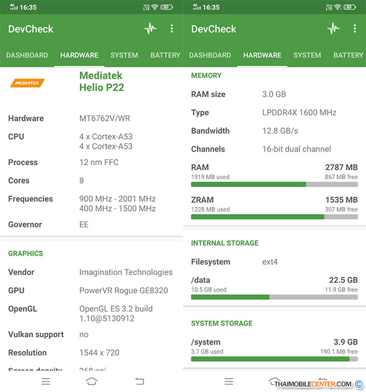Tap the 12.8 GB/s bandwidth value
This screenshot has width=366, height=392.
click(x=280, y=130)
